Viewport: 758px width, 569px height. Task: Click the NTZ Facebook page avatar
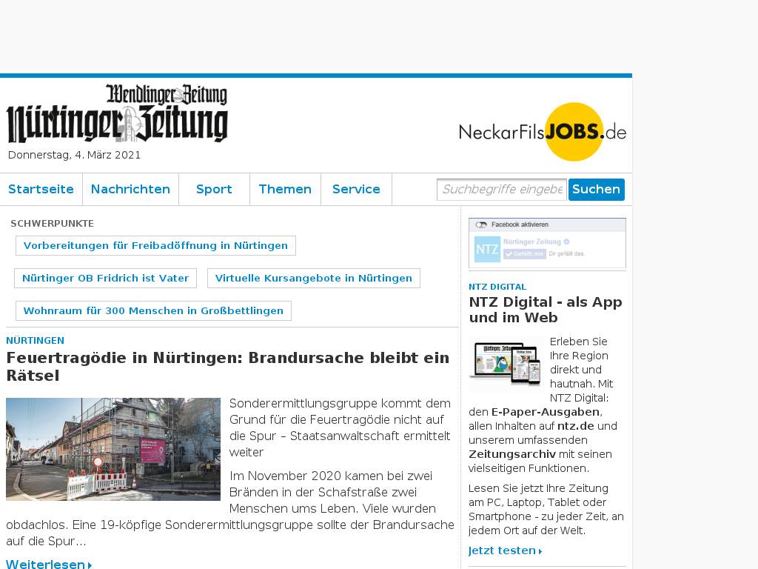tap(487, 249)
